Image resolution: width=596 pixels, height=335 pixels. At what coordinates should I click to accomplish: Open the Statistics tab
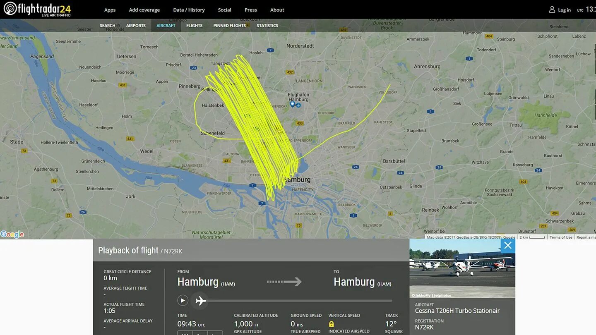coord(267,26)
